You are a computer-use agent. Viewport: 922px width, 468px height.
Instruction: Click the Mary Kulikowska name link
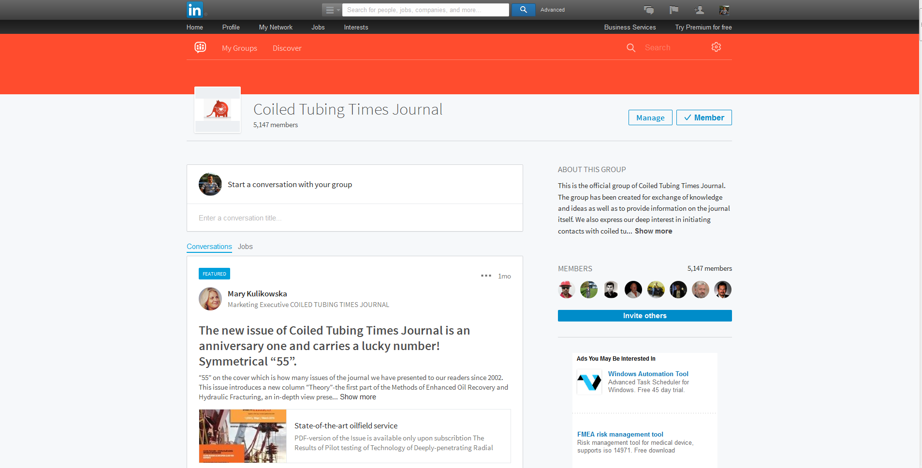257,293
